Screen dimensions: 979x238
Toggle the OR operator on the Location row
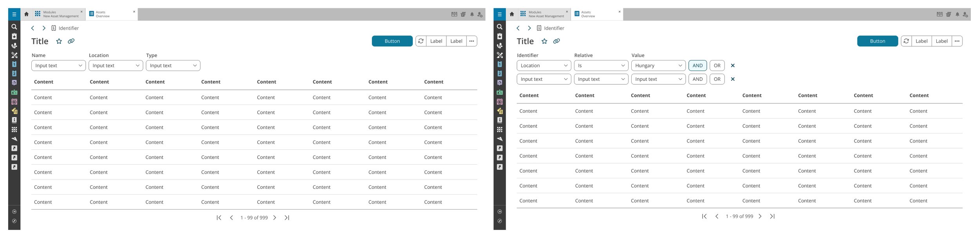coord(717,66)
